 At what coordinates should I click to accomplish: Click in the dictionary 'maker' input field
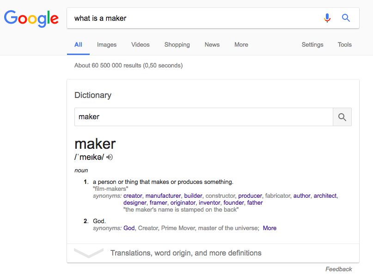click(x=204, y=117)
